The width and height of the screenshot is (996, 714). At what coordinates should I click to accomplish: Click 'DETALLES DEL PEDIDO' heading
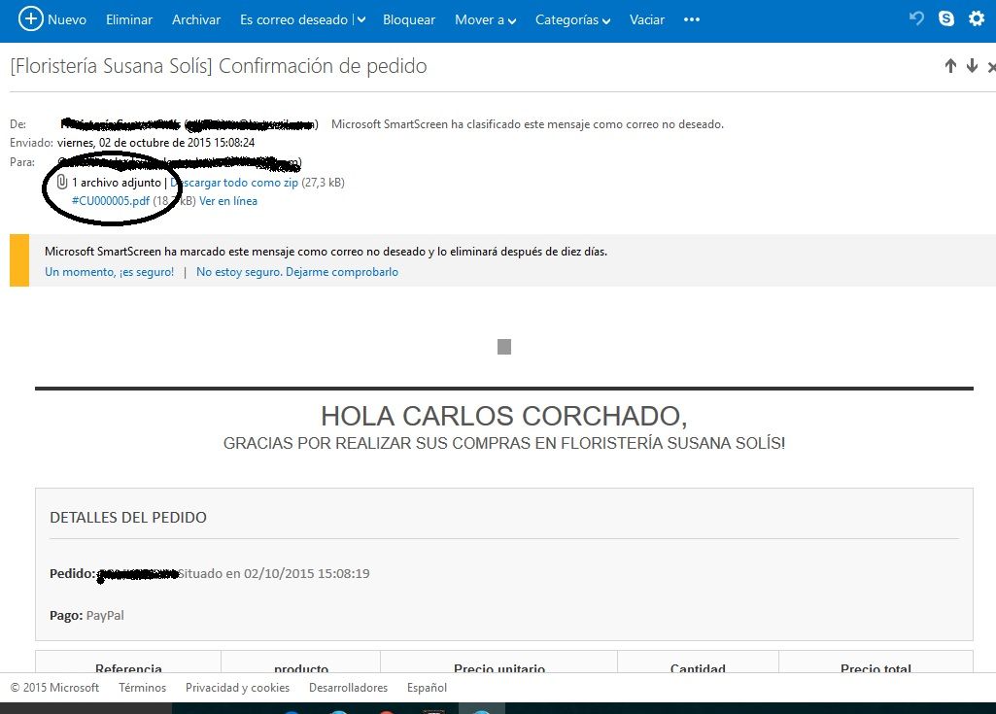128,517
